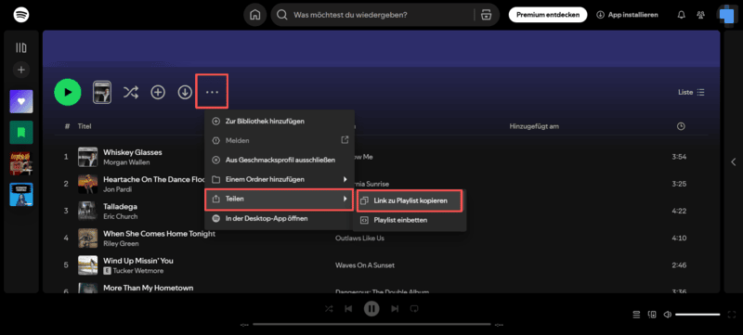
Task: Sort by the Titel column header
Action: tap(85, 126)
